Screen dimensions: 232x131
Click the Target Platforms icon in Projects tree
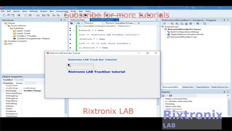coord(169,35)
